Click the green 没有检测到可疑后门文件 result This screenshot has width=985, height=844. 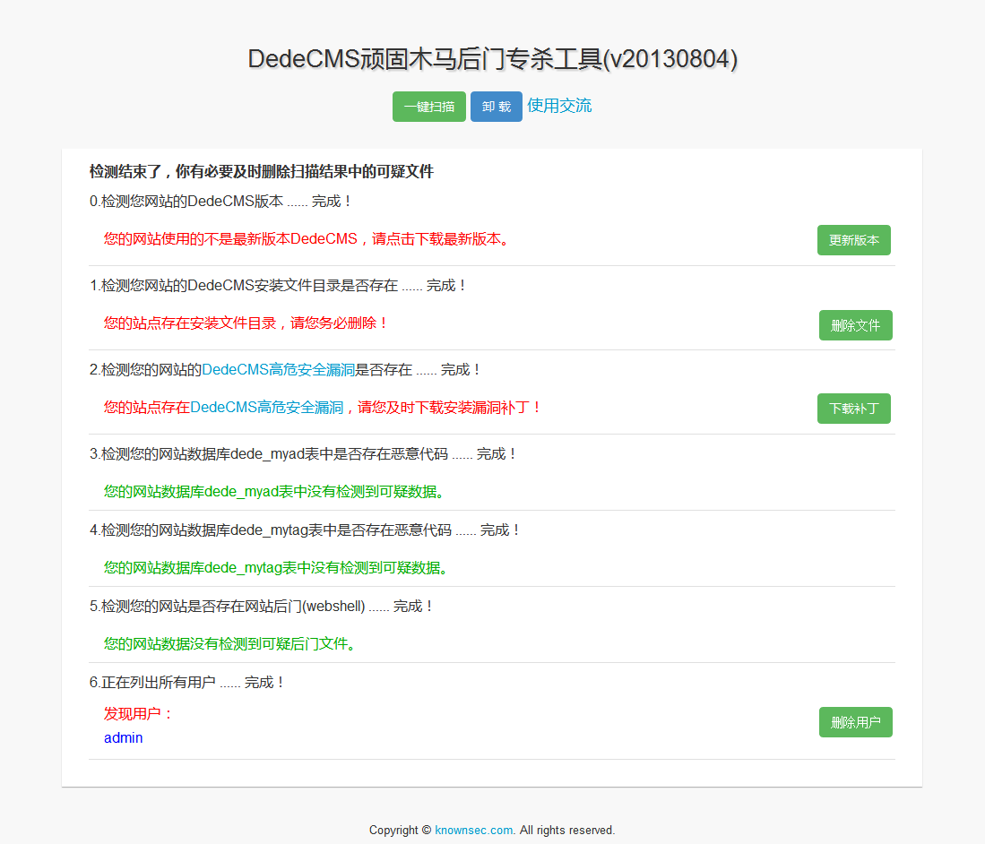click(230, 644)
